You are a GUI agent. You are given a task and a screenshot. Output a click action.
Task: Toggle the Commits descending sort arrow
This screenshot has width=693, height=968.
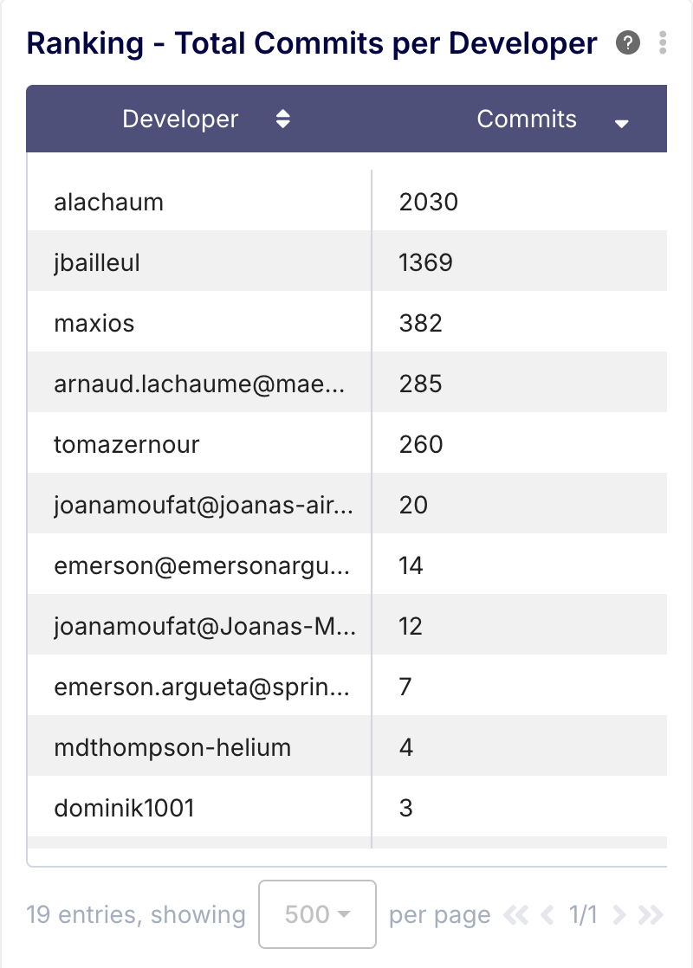621,124
